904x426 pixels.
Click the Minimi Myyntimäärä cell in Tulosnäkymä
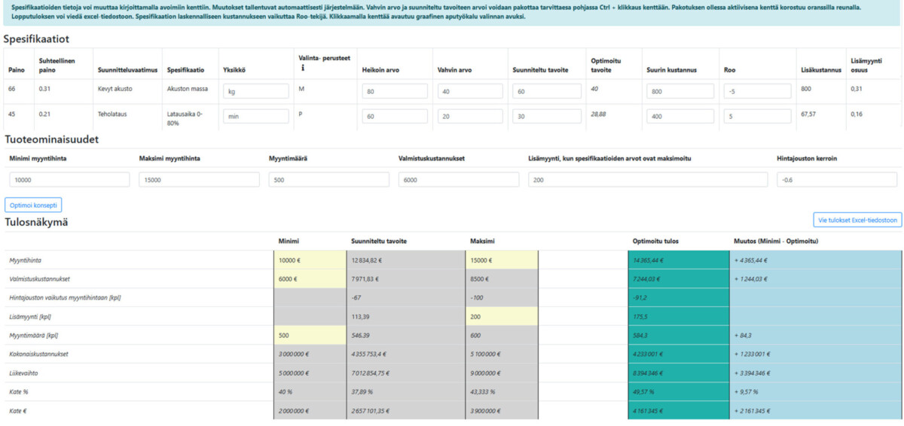pos(309,336)
